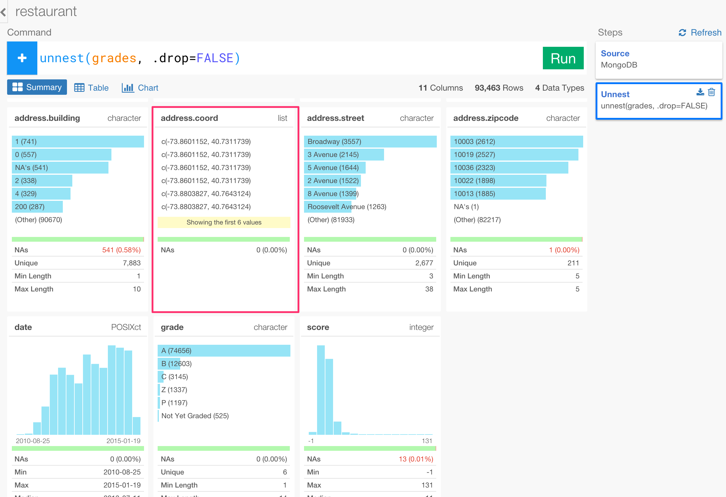Viewport: 726px width, 497px height.
Task: Click the address.coord column header
Action: [x=189, y=118]
